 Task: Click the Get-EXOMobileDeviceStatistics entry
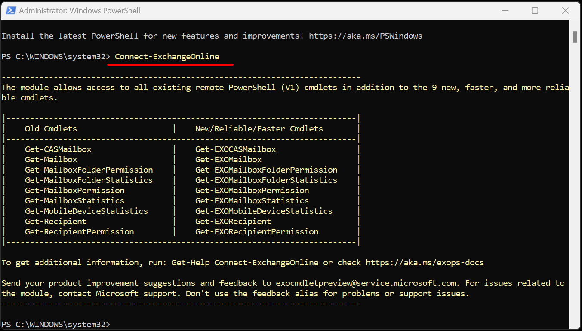264,211
